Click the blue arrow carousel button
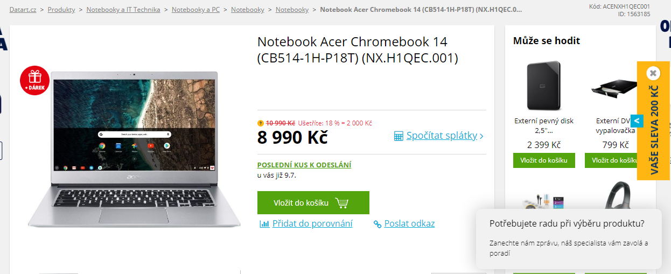Screen dimensions: 671x274 pyautogui.click(x=636, y=121)
